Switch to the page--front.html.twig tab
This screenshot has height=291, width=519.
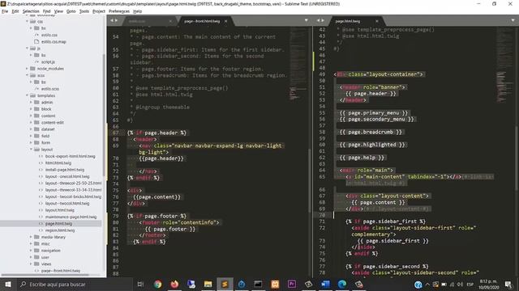pos(202,21)
